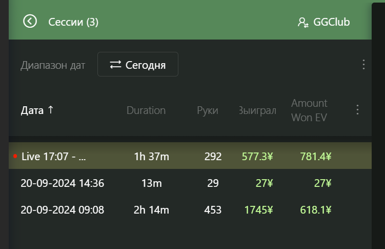Click the GGClub account label
The image size is (385, 249).
[332, 22]
